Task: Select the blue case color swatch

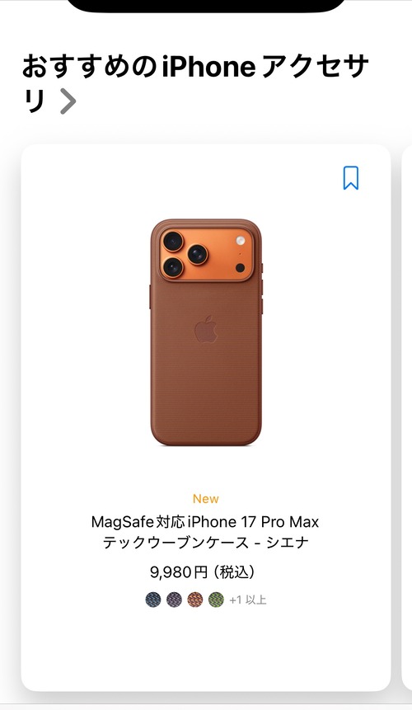Action: tap(153, 600)
